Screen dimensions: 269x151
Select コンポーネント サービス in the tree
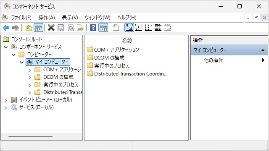[x=40, y=47]
